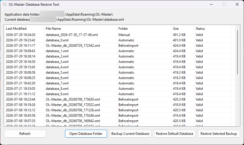The image size is (244, 145).
Task: Click date 2026-07-29 18:16:30
Action: click(20, 62)
